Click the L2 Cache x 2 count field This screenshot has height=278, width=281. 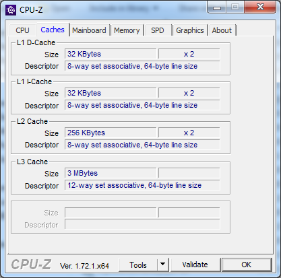(x=189, y=133)
